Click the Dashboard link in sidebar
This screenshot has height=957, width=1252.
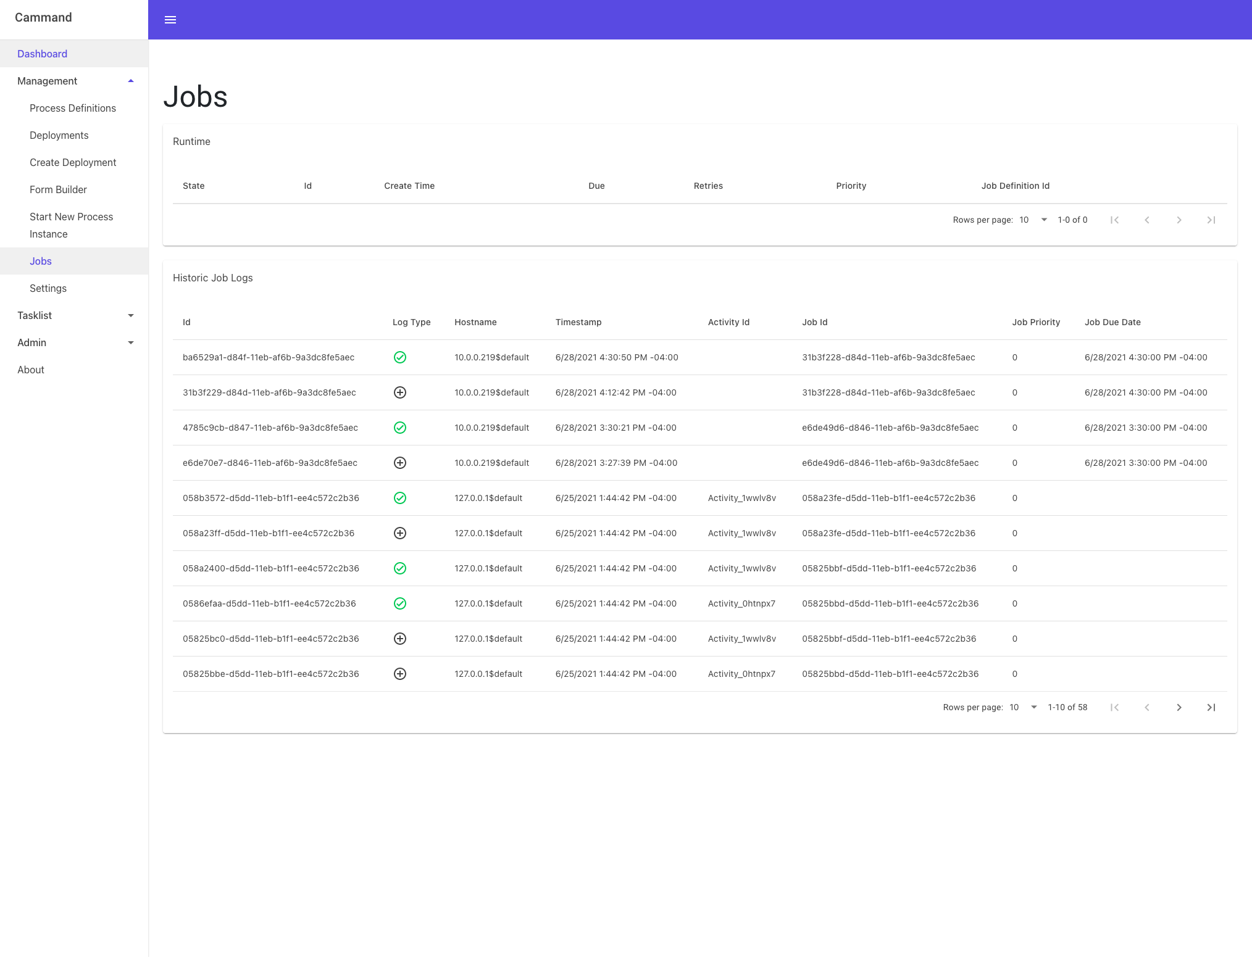coord(41,53)
